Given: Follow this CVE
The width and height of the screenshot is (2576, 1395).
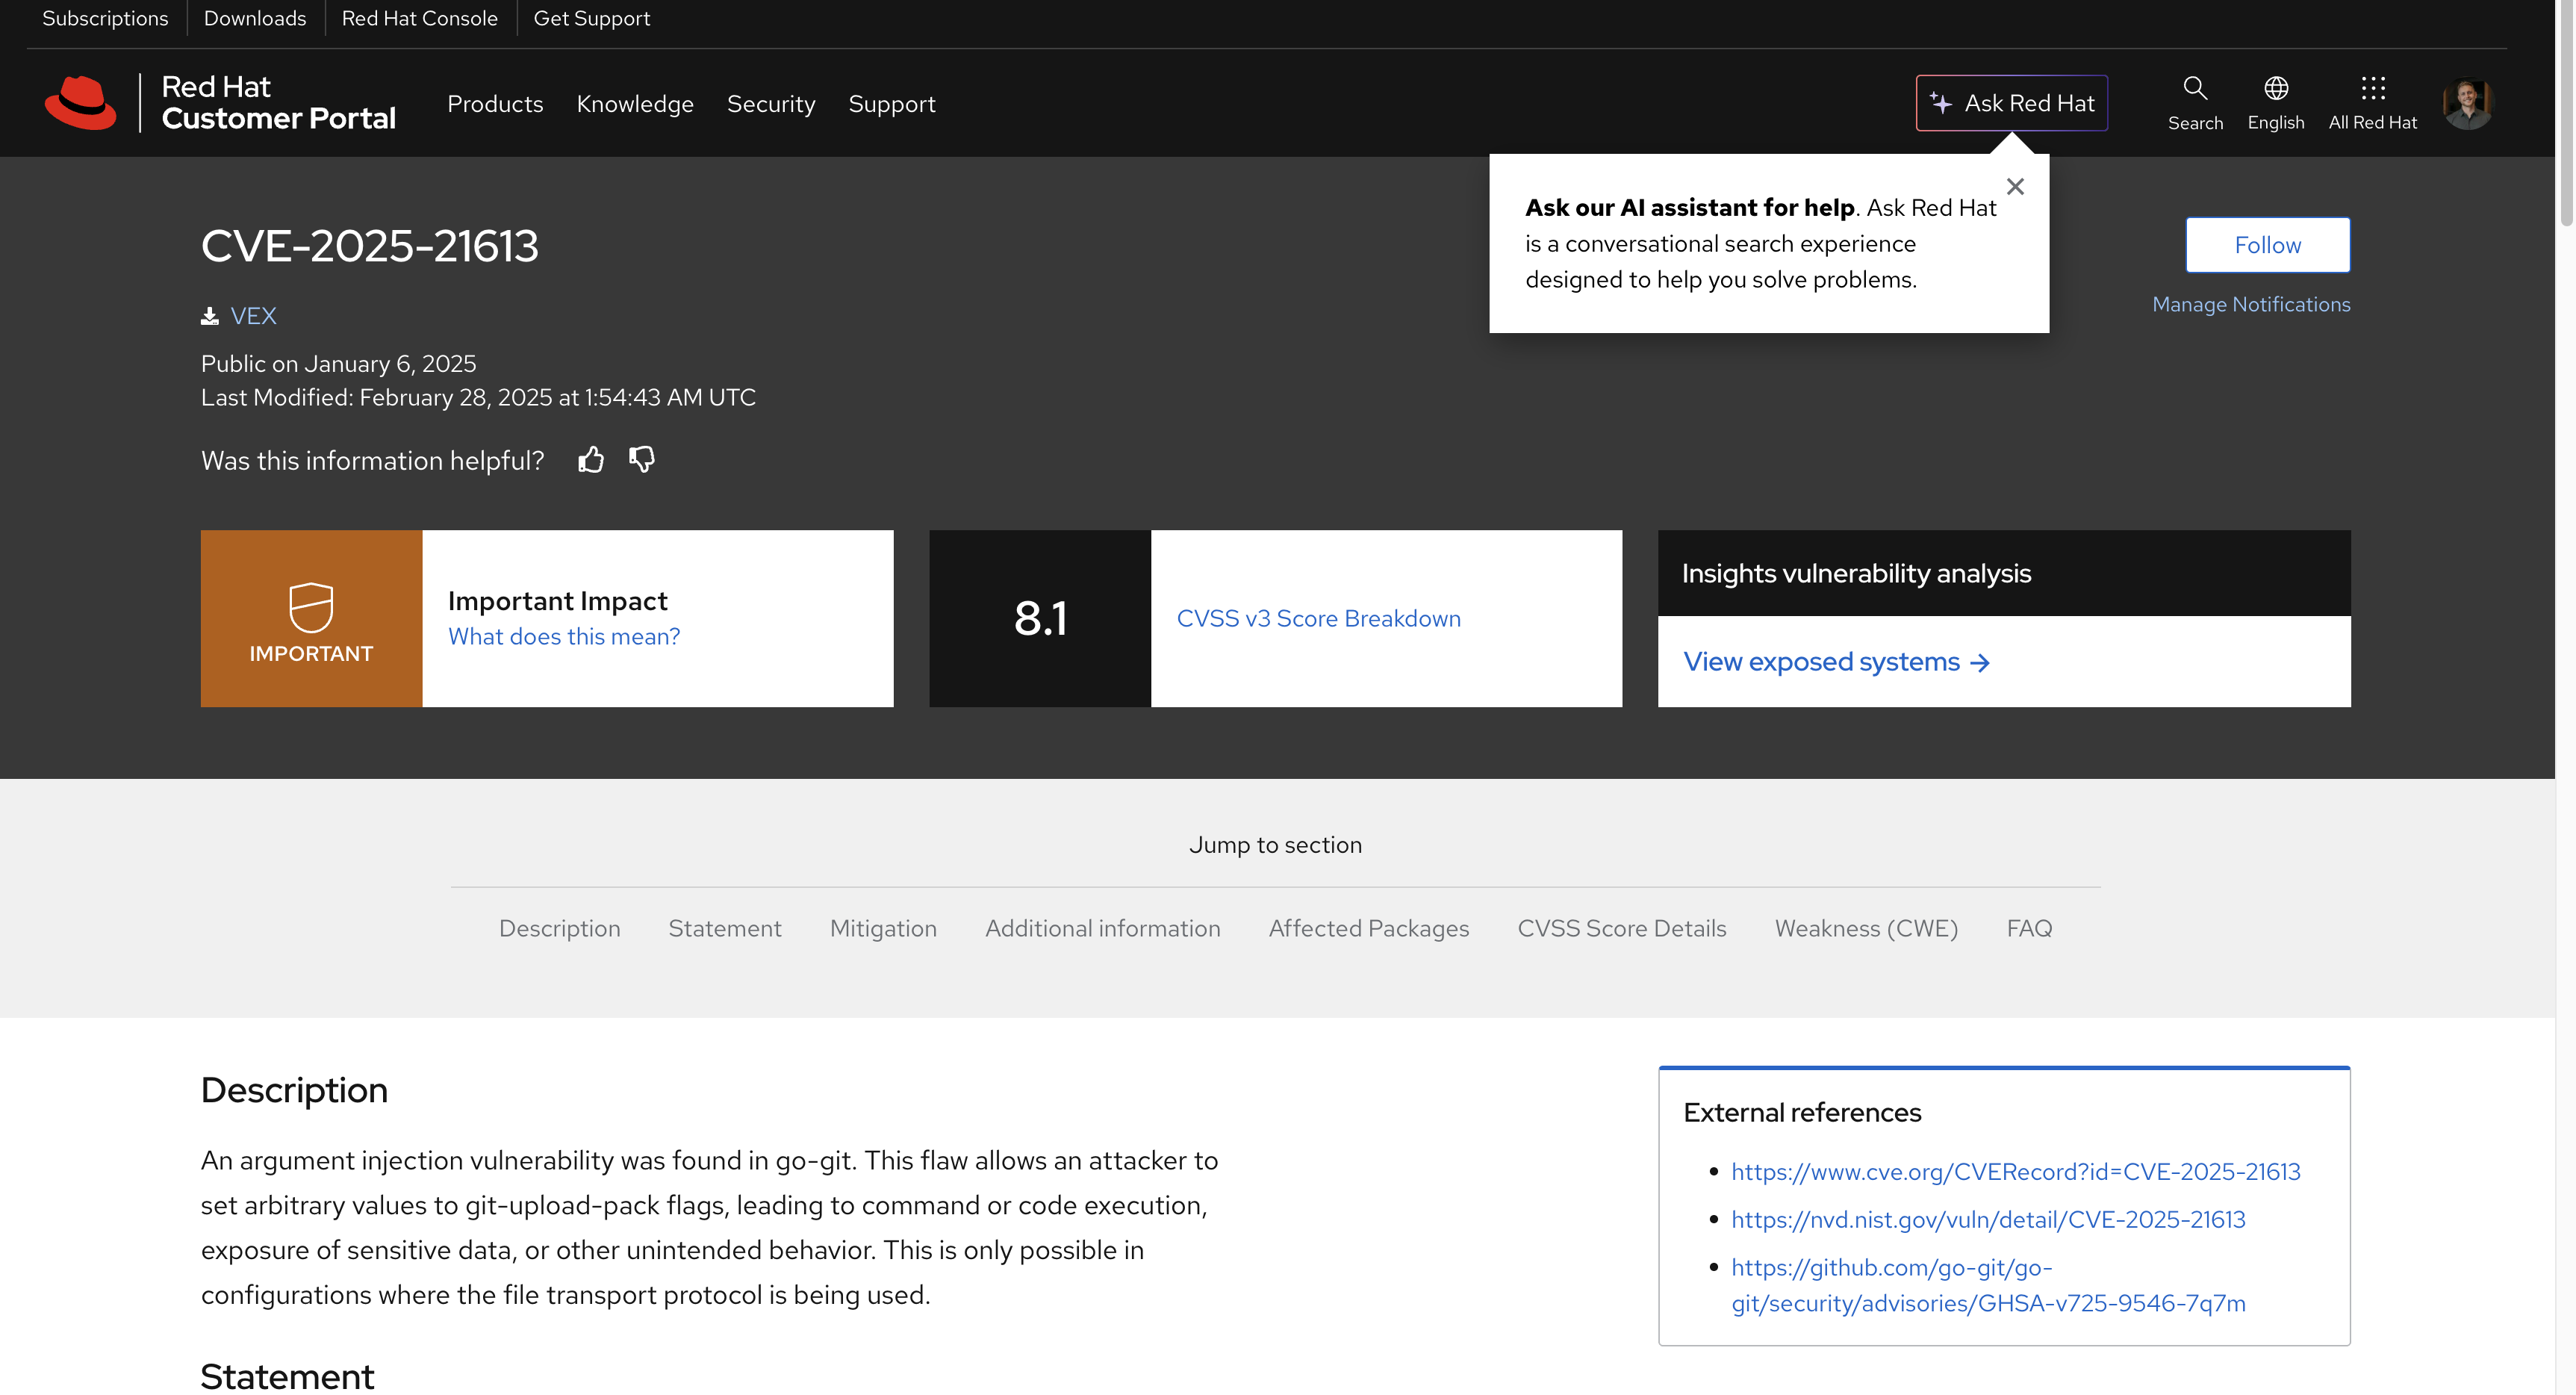Looking at the screenshot, I should (x=2268, y=245).
